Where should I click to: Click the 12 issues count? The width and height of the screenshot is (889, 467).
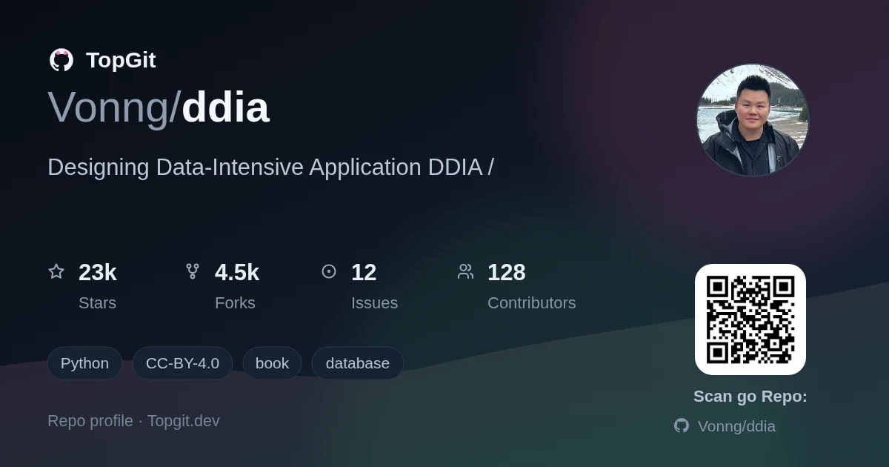click(x=364, y=273)
